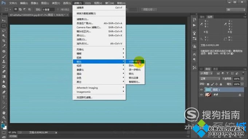Select the Eyedropper tool
248x139 pixels.
(x=4, y=46)
